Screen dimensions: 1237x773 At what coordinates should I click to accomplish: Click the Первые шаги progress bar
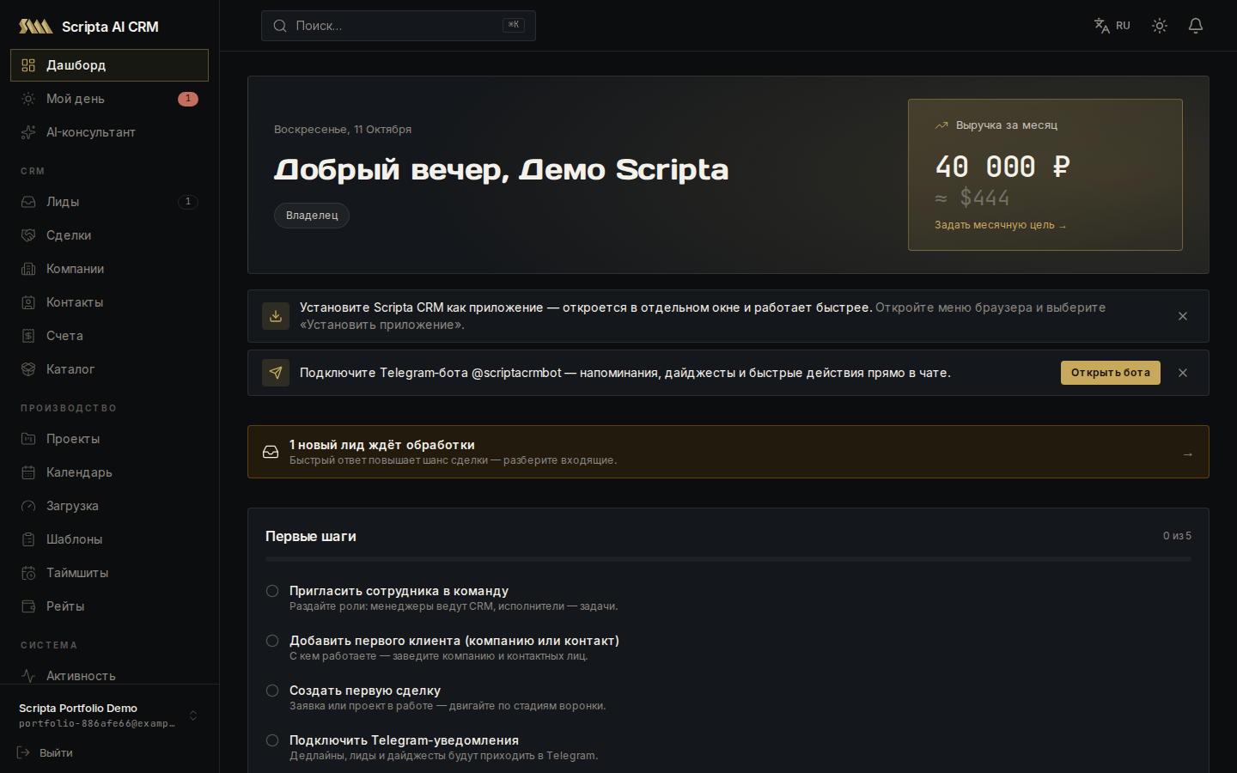tap(728, 559)
